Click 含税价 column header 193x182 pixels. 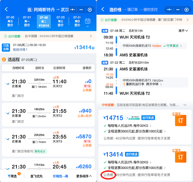pyautogui.click(x=87, y=68)
